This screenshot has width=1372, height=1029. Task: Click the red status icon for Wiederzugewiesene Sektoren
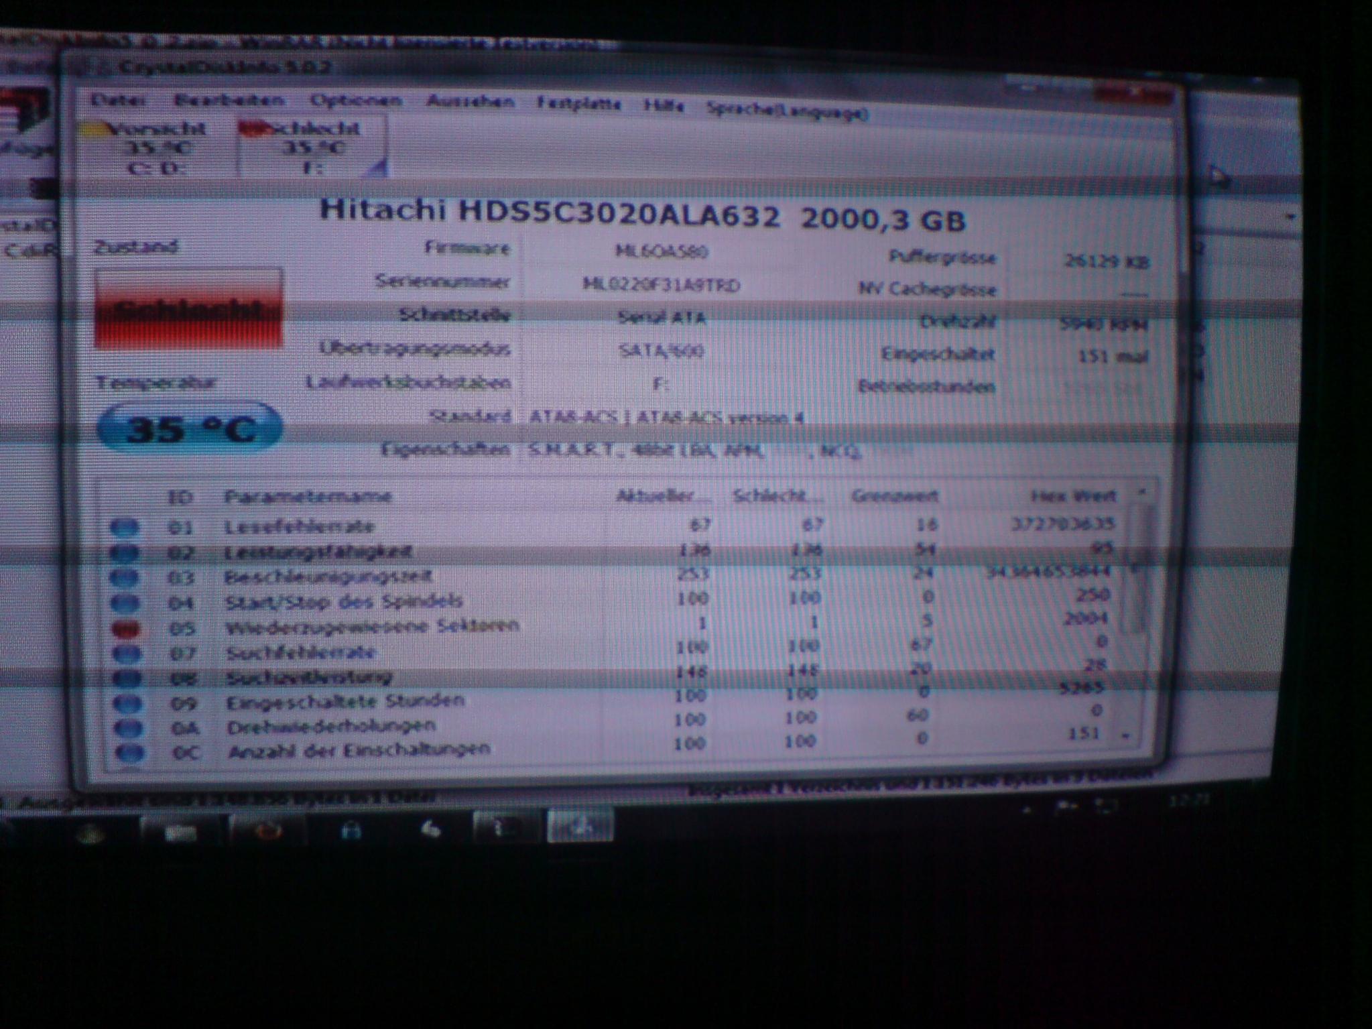126,629
